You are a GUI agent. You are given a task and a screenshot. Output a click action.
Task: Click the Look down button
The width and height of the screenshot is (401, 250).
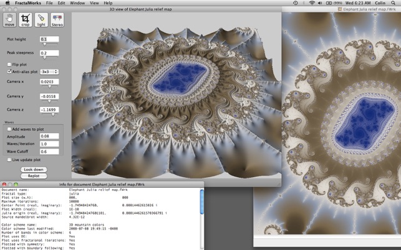click(33, 169)
